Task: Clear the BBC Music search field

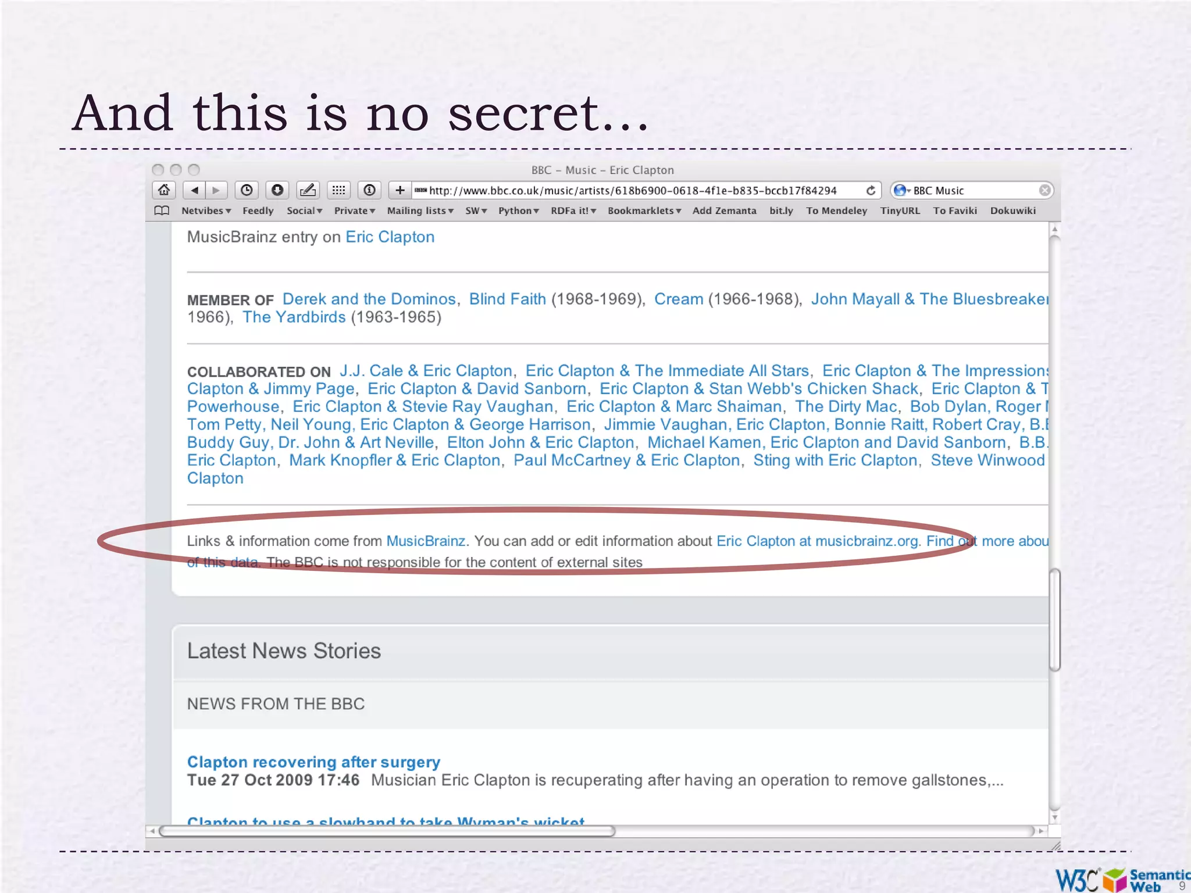Action: (1044, 191)
